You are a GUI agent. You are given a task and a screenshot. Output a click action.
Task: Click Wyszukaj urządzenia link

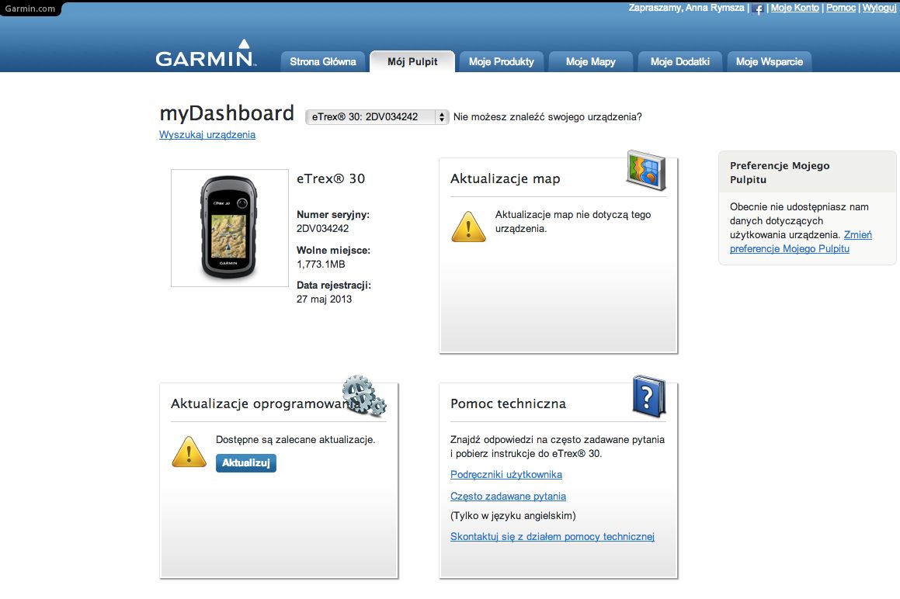tap(207, 135)
